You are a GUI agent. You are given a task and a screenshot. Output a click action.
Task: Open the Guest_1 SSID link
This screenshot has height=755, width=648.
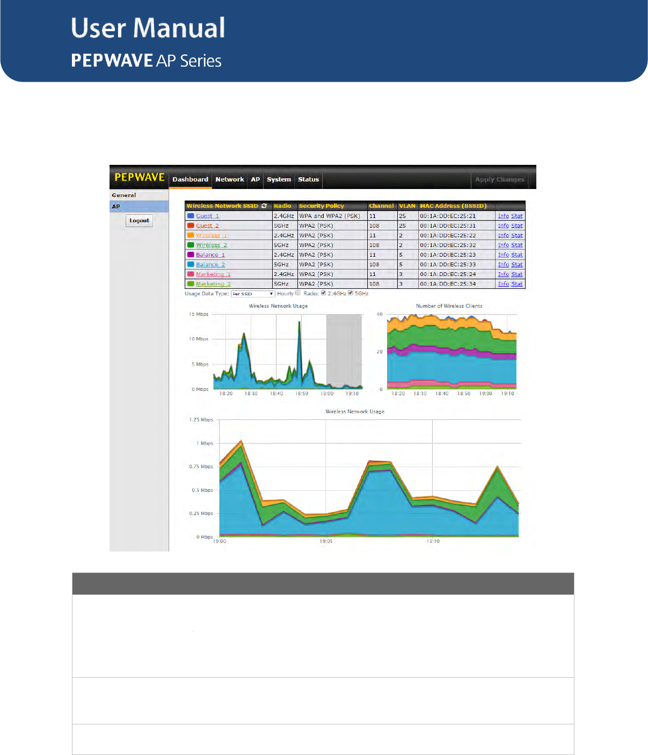coord(208,216)
